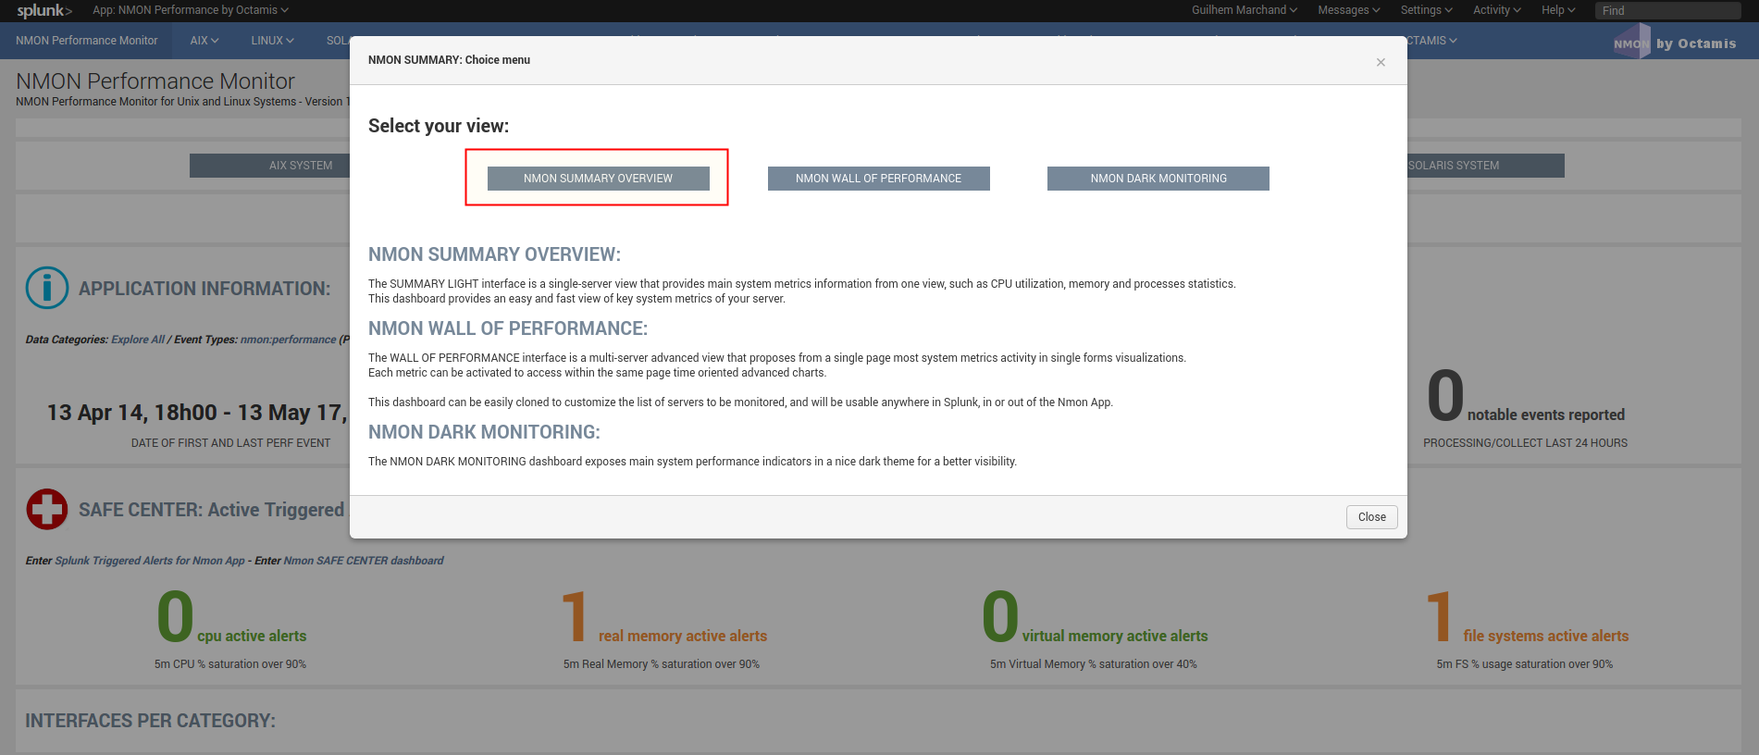Close the dialog with the X icon
The height and width of the screenshot is (755, 1759).
1381,62
